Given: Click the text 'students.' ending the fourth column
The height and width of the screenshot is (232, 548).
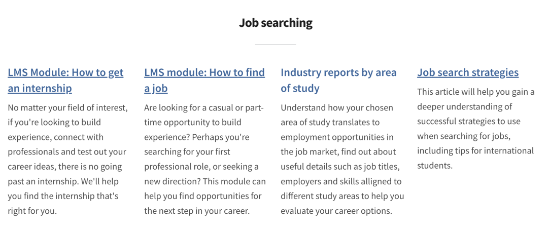Looking at the screenshot, I should [x=435, y=165].
